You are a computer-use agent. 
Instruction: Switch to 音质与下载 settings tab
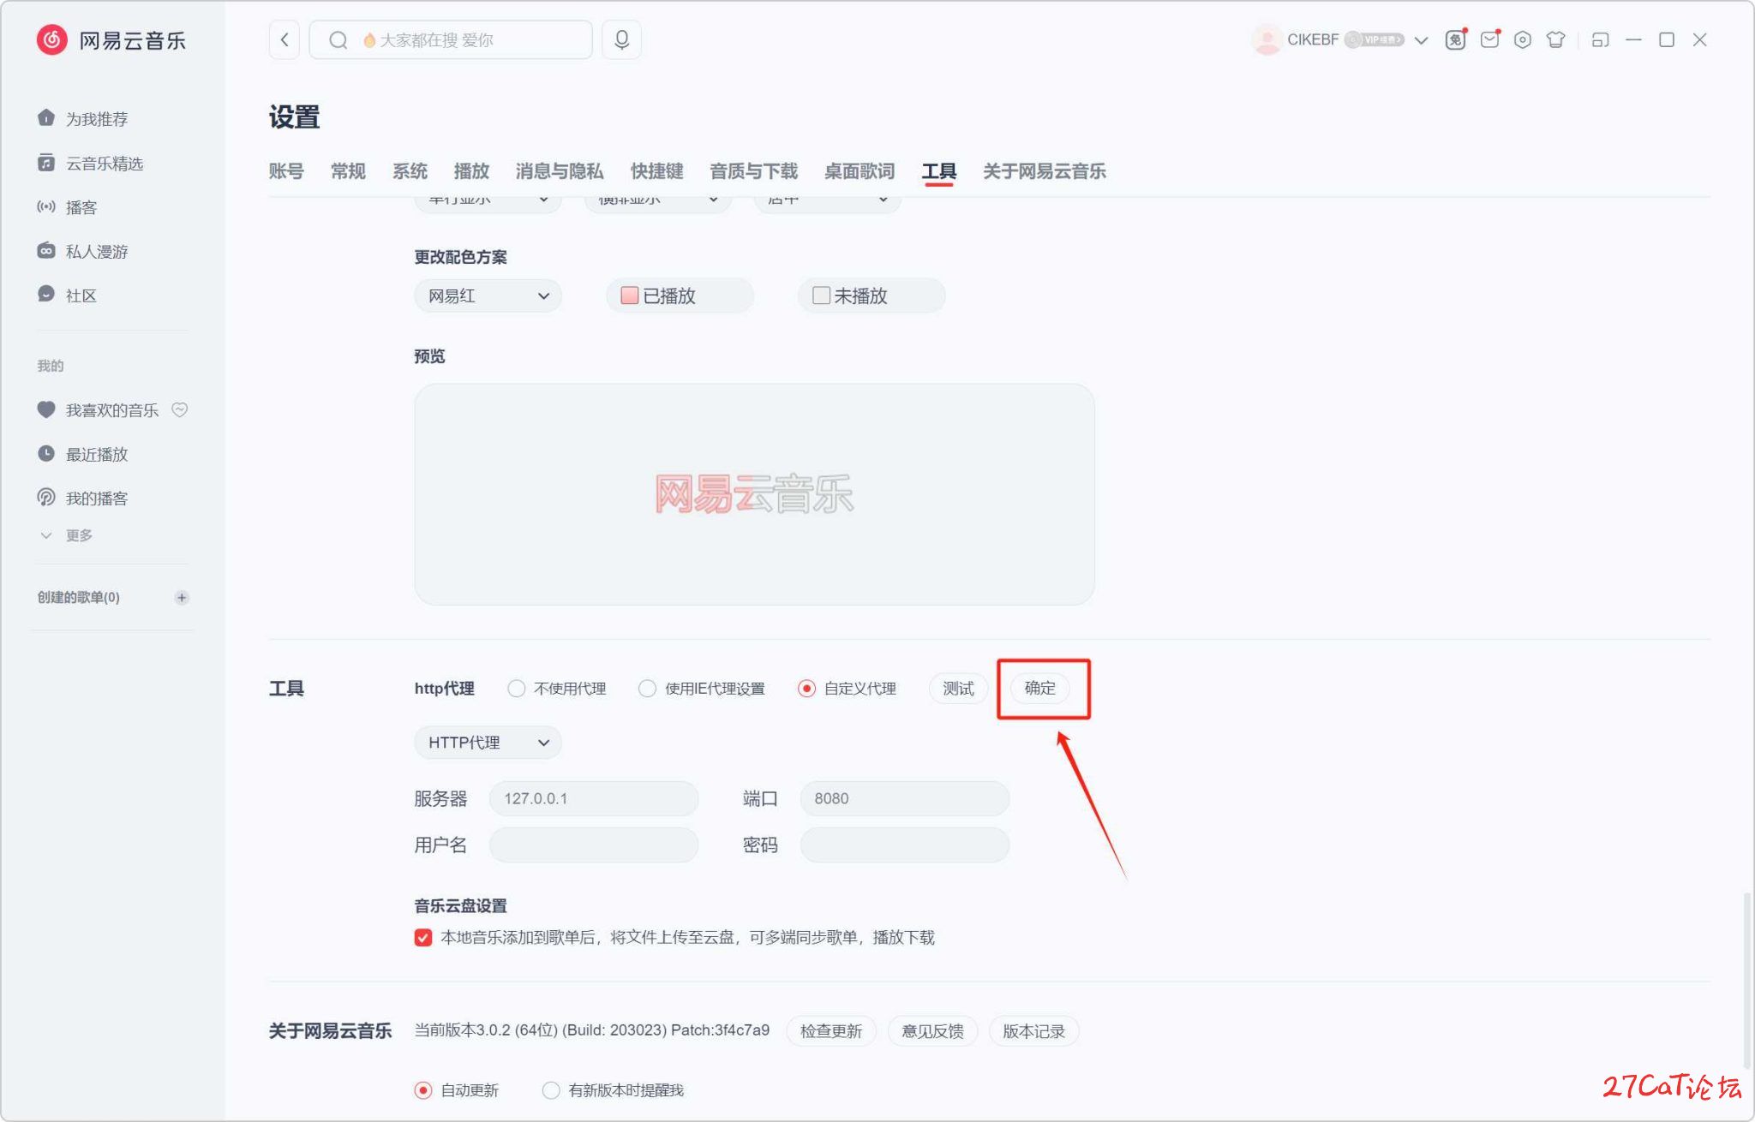tap(754, 171)
